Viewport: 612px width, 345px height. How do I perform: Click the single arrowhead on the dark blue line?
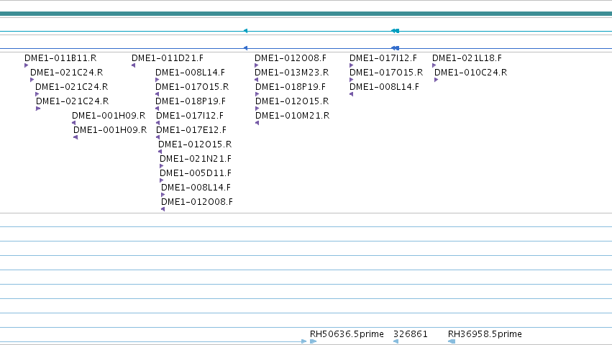click(x=245, y=48)
